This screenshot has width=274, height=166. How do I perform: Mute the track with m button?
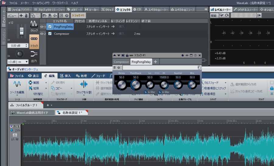tap(15, 126)
